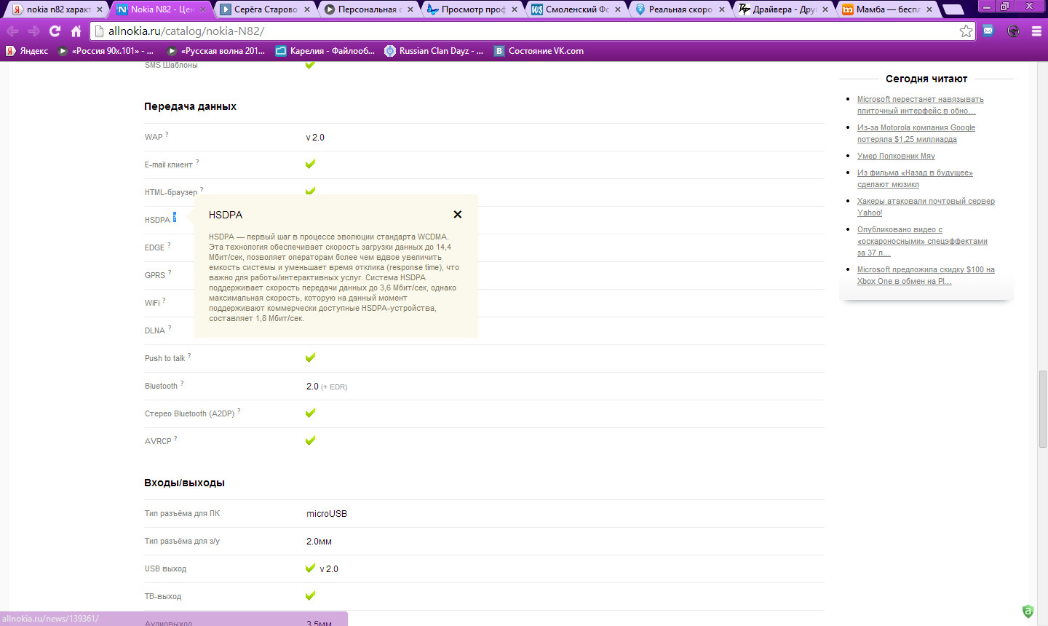Open the Chrome hamburger menu

(1036, 31)
